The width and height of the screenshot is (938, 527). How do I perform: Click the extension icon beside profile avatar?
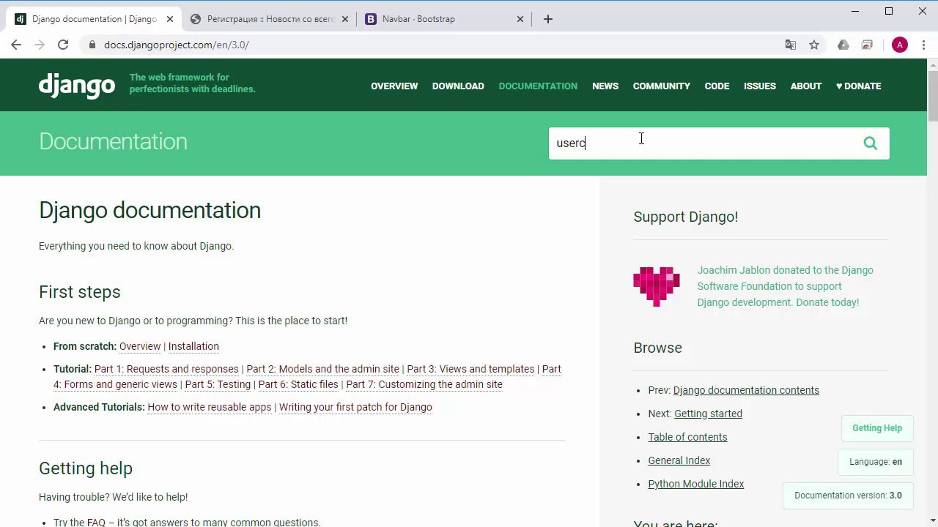(867, 45)
